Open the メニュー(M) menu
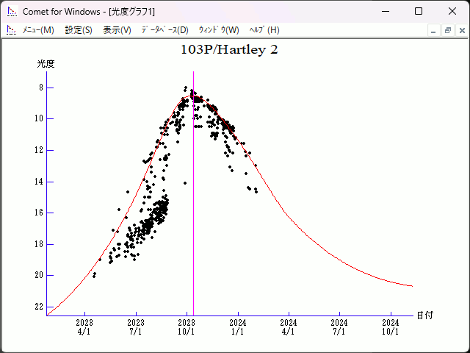Image resolution: width=470 pixels, height=353 pixels. [x=38, y=30]
